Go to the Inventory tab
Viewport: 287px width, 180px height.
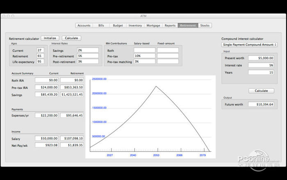(135, 25)
